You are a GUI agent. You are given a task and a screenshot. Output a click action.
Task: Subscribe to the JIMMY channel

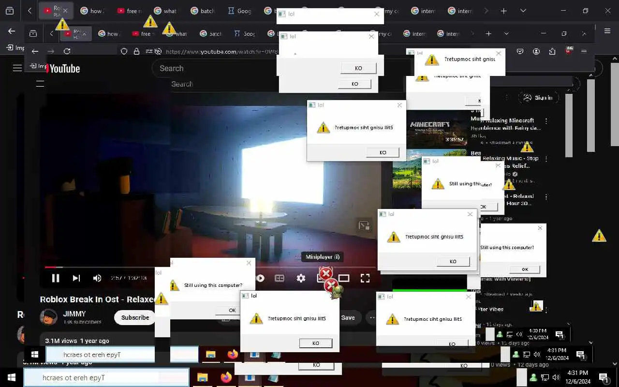tap(135, 317)
